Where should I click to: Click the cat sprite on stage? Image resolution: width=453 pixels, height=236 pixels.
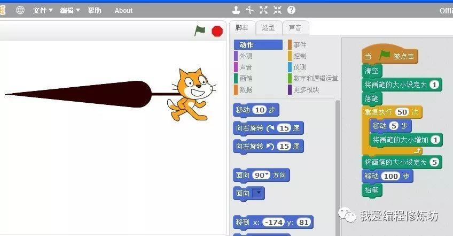click(x=191, y=94)
